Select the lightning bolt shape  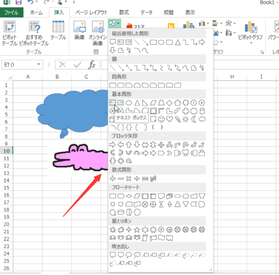coord(177,119)
